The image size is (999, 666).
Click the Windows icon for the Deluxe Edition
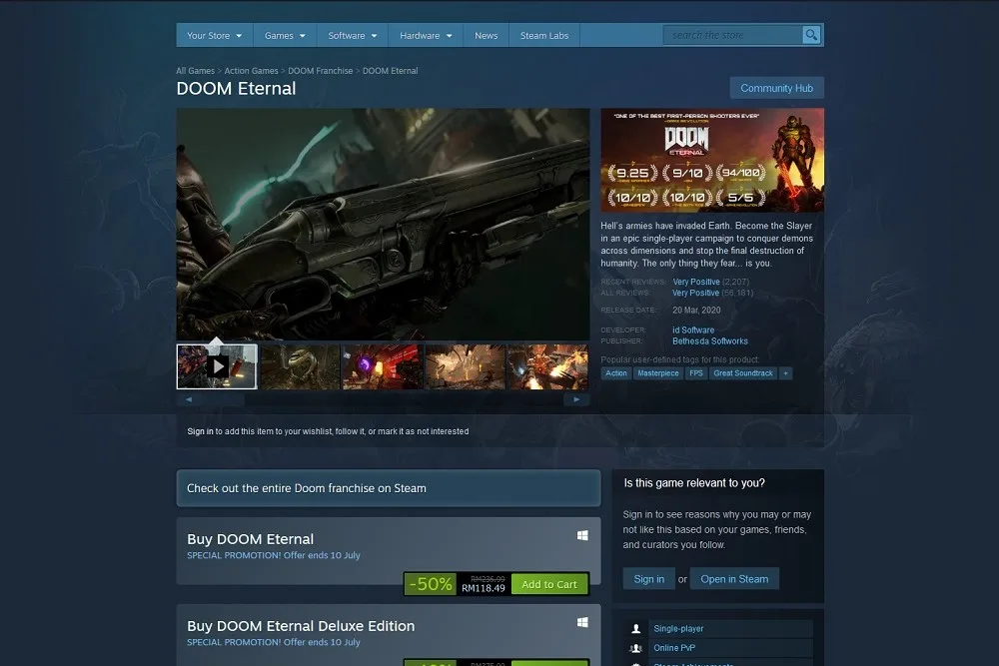point(582,622)
